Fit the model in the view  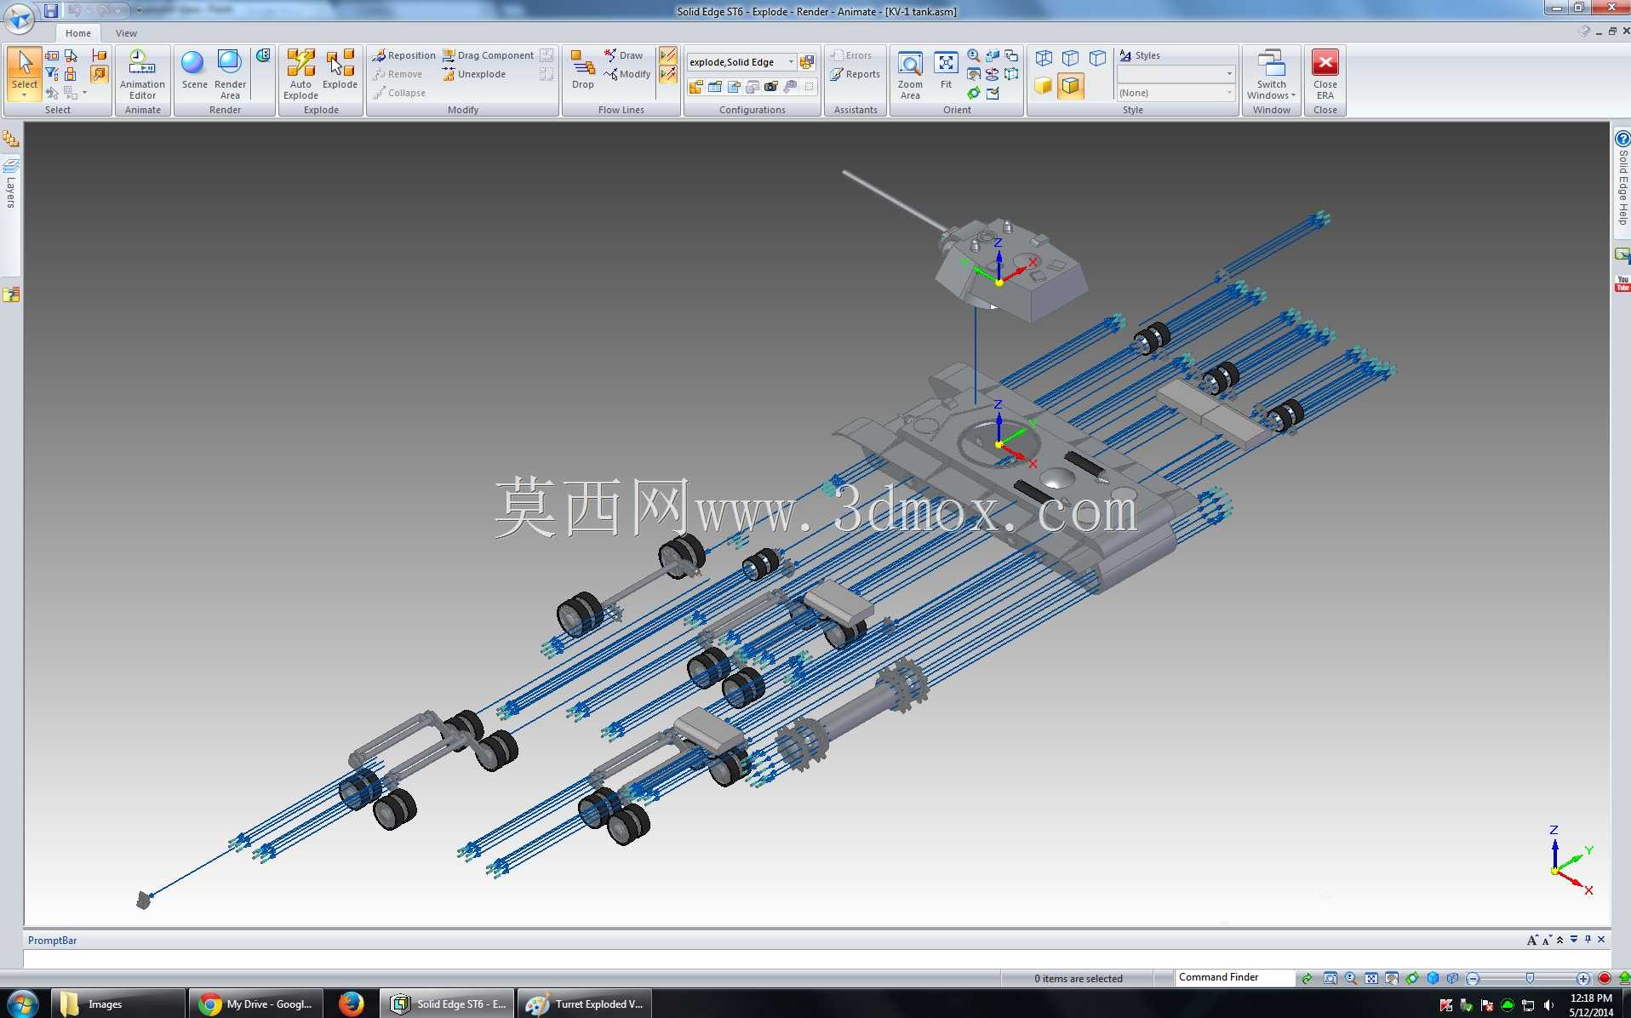tap(946, 69)
